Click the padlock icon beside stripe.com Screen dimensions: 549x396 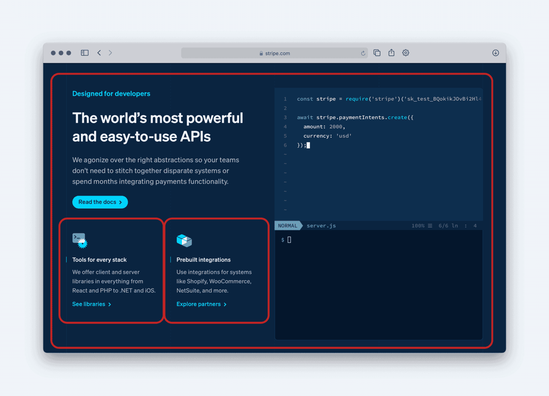click(261, 53)
